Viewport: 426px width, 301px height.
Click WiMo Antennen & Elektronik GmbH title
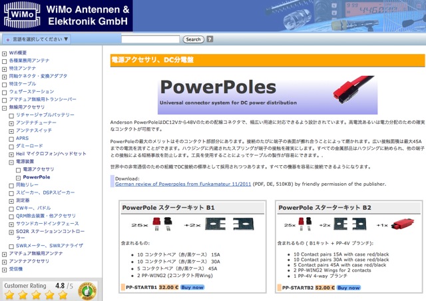[x=88, y=15]
